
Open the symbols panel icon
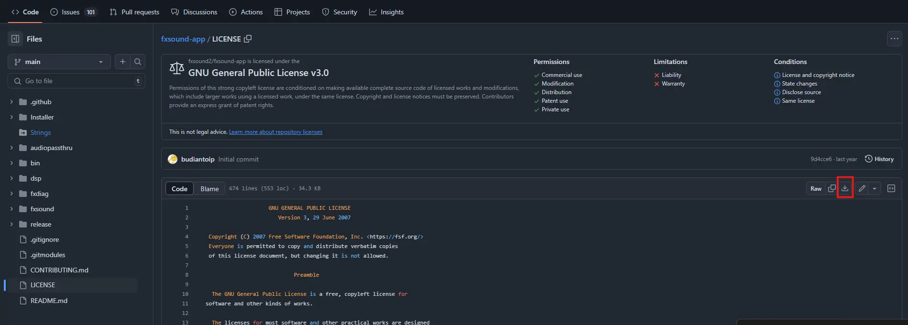(x=891, y=188)
